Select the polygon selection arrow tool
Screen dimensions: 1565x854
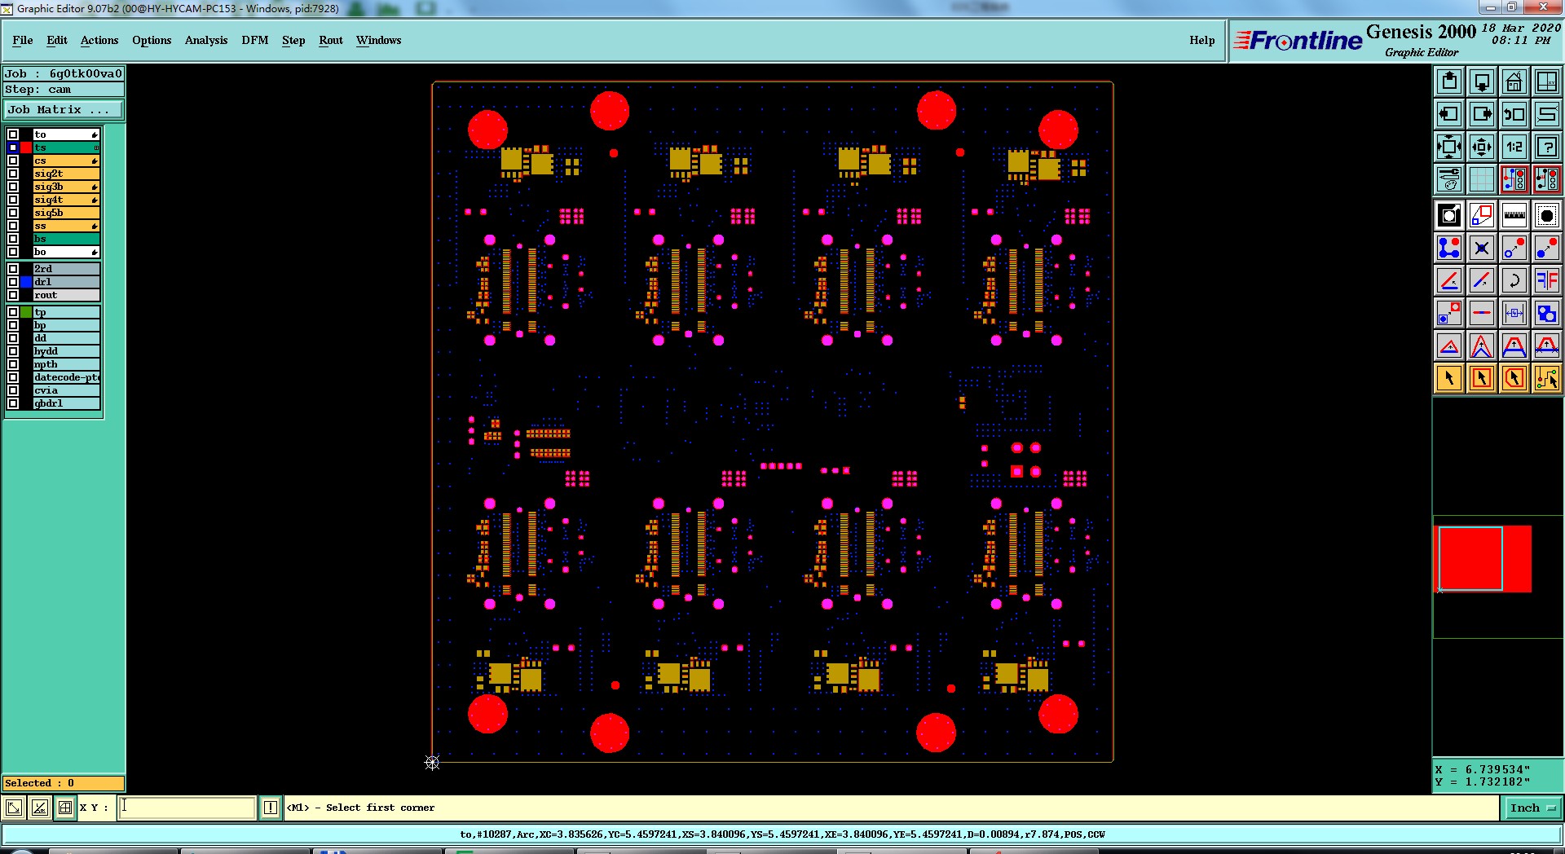click(x=1514, y=378)
